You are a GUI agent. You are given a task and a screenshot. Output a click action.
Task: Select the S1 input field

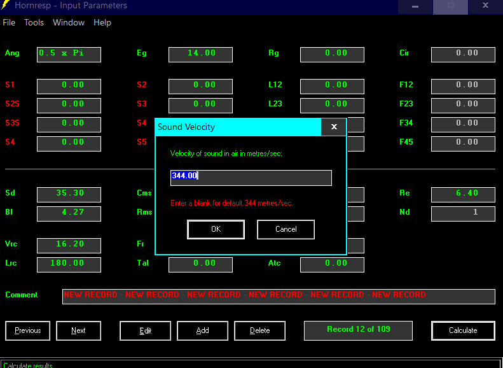(69, 87)
